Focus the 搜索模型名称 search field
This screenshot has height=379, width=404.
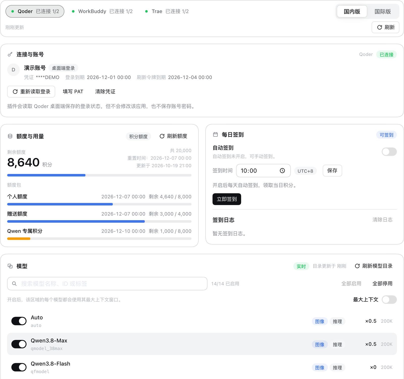(x=107, y=284)
